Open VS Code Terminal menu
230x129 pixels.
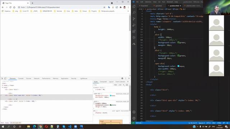click(170, 2)
